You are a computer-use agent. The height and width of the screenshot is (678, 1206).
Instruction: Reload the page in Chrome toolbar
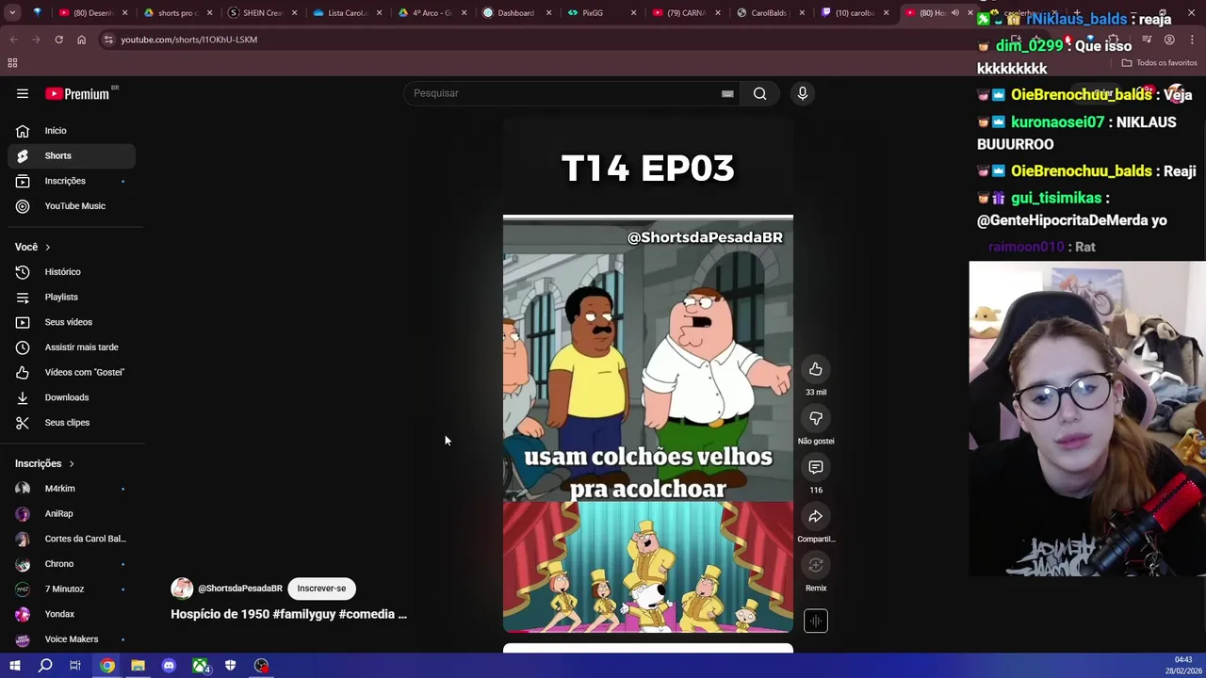58,40
